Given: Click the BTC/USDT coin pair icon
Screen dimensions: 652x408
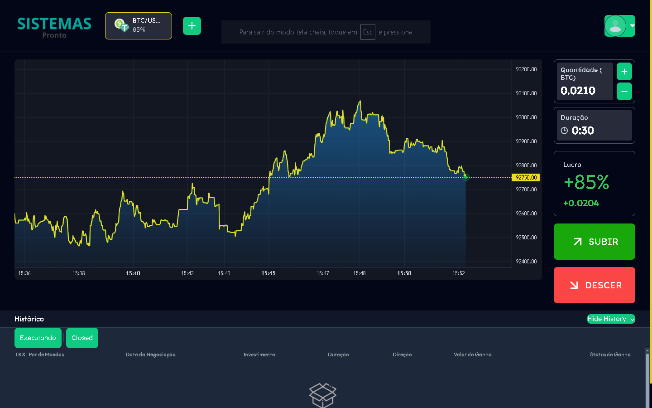Looking at the screenshot, I should [121, 25].
